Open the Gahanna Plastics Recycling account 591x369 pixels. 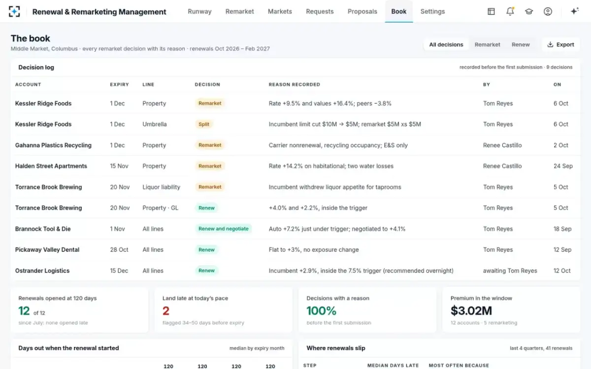tap(53, 145)
